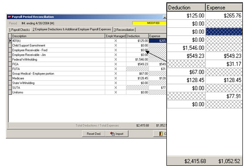
Task: Click the Import button
Action: click(117, 134)
